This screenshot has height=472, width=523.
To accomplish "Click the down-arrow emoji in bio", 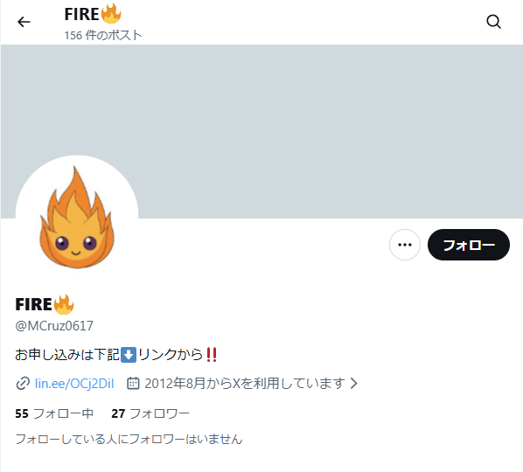I will point(128,355).
